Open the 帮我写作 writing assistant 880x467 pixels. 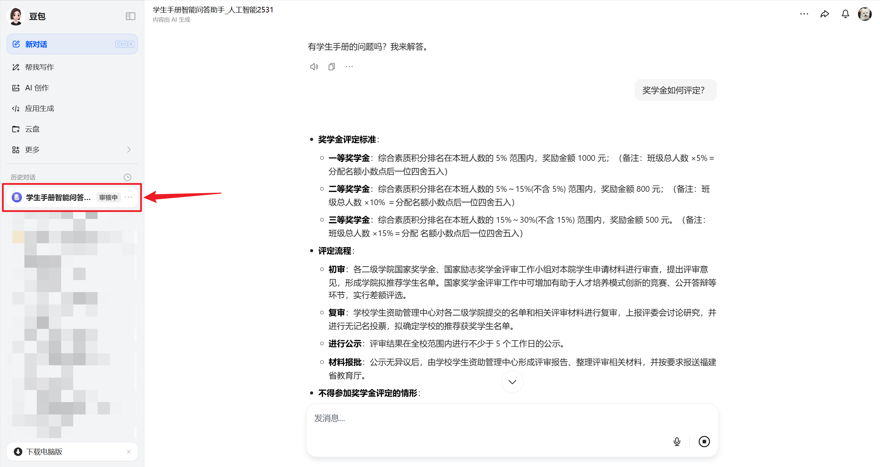pos(39,67)
